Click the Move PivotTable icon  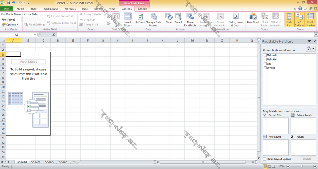(190, 17)
